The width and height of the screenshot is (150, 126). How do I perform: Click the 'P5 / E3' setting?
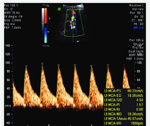pos(139,24)
